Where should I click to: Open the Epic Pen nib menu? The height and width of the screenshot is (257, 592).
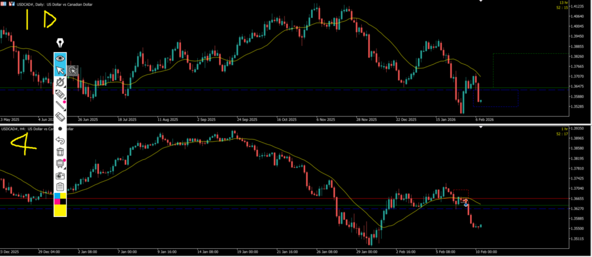click(x=60, y=43)
